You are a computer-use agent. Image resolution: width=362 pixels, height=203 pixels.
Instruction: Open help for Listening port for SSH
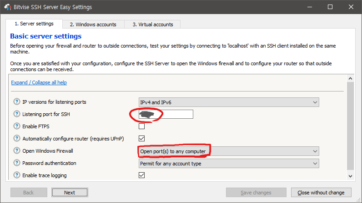(17, 114)
